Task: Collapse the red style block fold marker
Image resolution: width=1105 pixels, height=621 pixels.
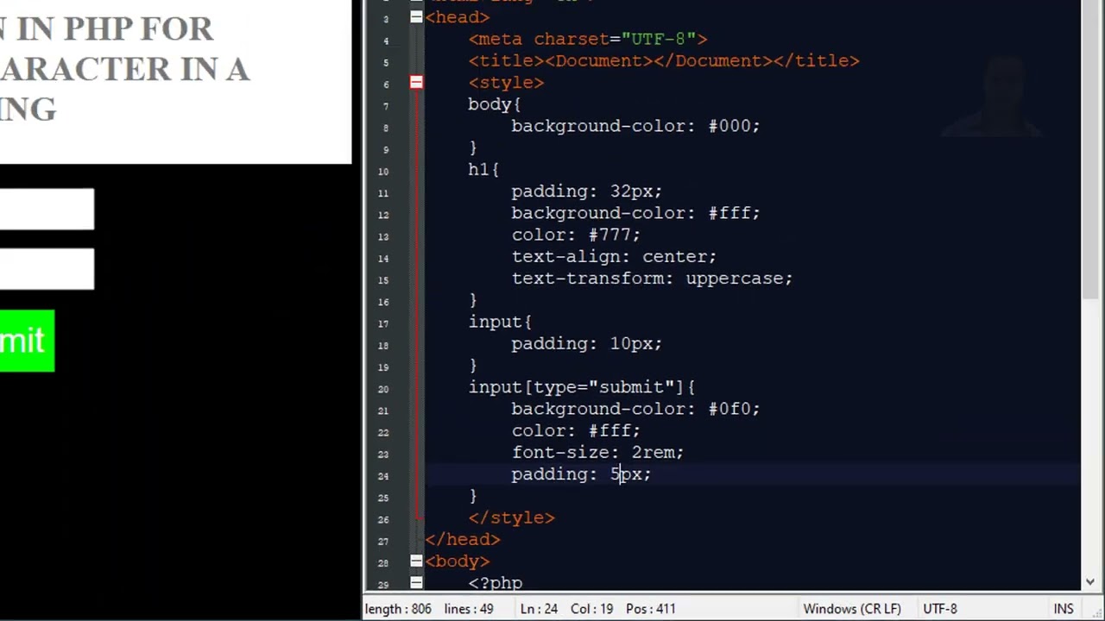Action: [416, 83]
